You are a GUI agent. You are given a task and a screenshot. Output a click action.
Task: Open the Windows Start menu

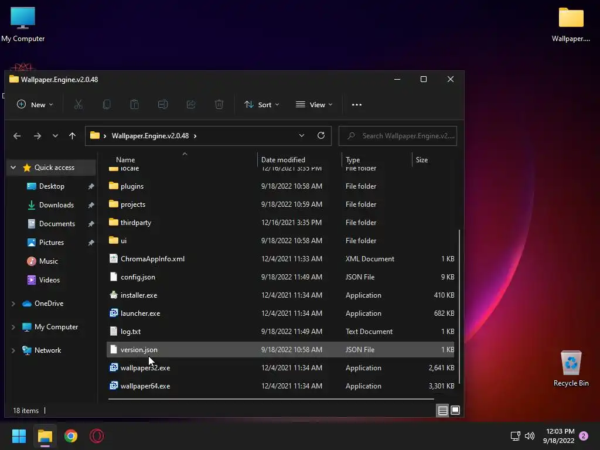[19, 436]
